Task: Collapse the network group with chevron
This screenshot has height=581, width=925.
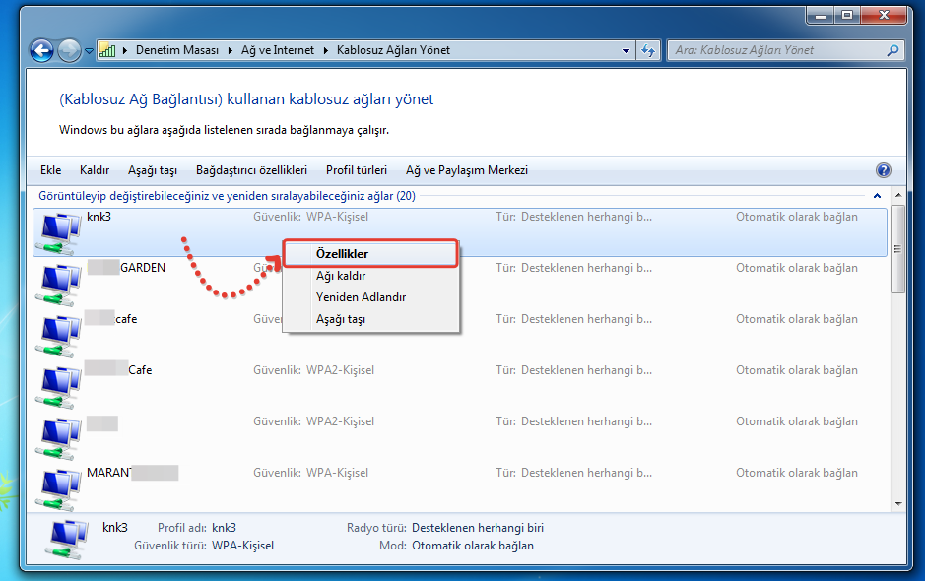Action: 877,196
